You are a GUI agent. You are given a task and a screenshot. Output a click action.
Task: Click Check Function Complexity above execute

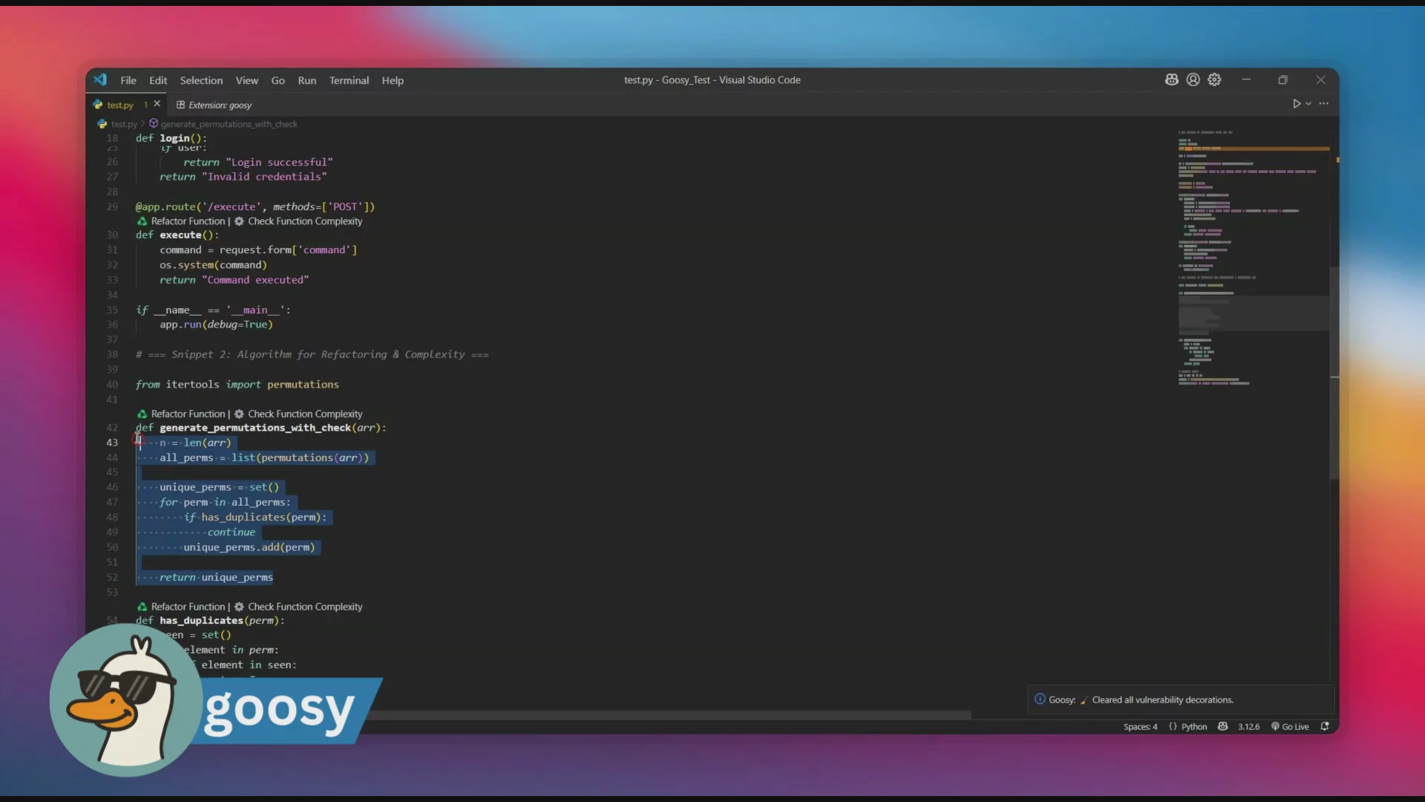tap(304, 221)
